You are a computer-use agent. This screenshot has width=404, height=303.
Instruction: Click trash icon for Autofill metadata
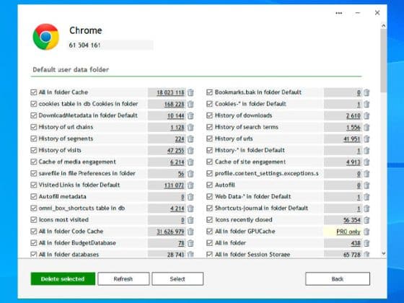click(x=190, y=197)
